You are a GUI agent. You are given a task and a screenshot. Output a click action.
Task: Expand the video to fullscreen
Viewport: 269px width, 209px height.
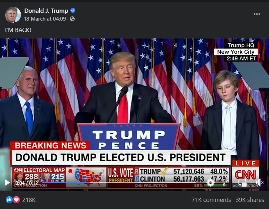tap(226, 183)
